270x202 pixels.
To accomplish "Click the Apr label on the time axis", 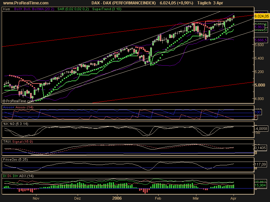I will [x=233, y=198].
